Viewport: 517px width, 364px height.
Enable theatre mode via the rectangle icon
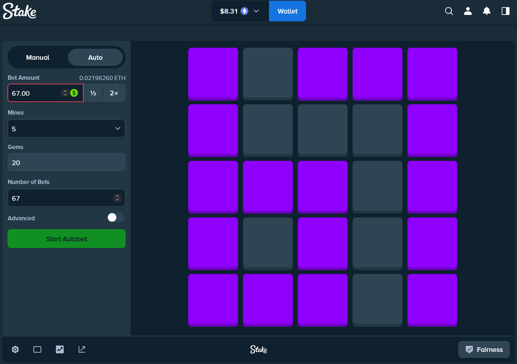[x=37, y=349]
